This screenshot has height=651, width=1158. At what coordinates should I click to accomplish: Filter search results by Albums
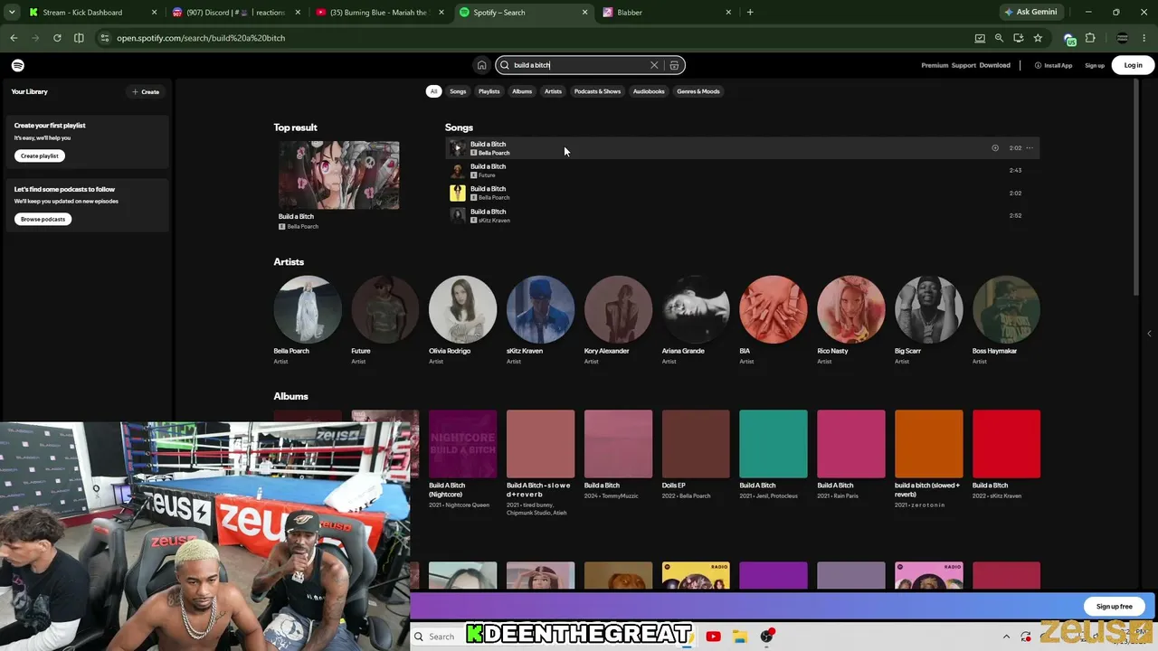point(522,91)
